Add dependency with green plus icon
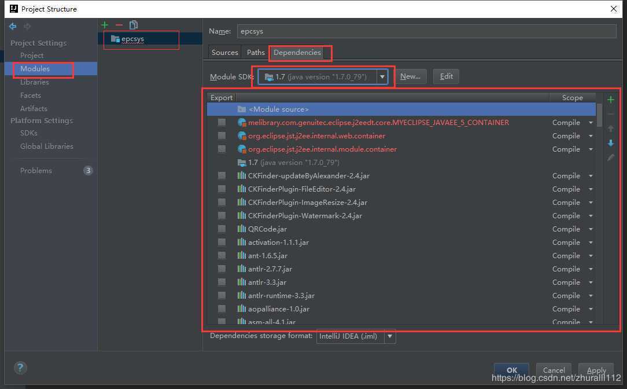 [611, 100]
